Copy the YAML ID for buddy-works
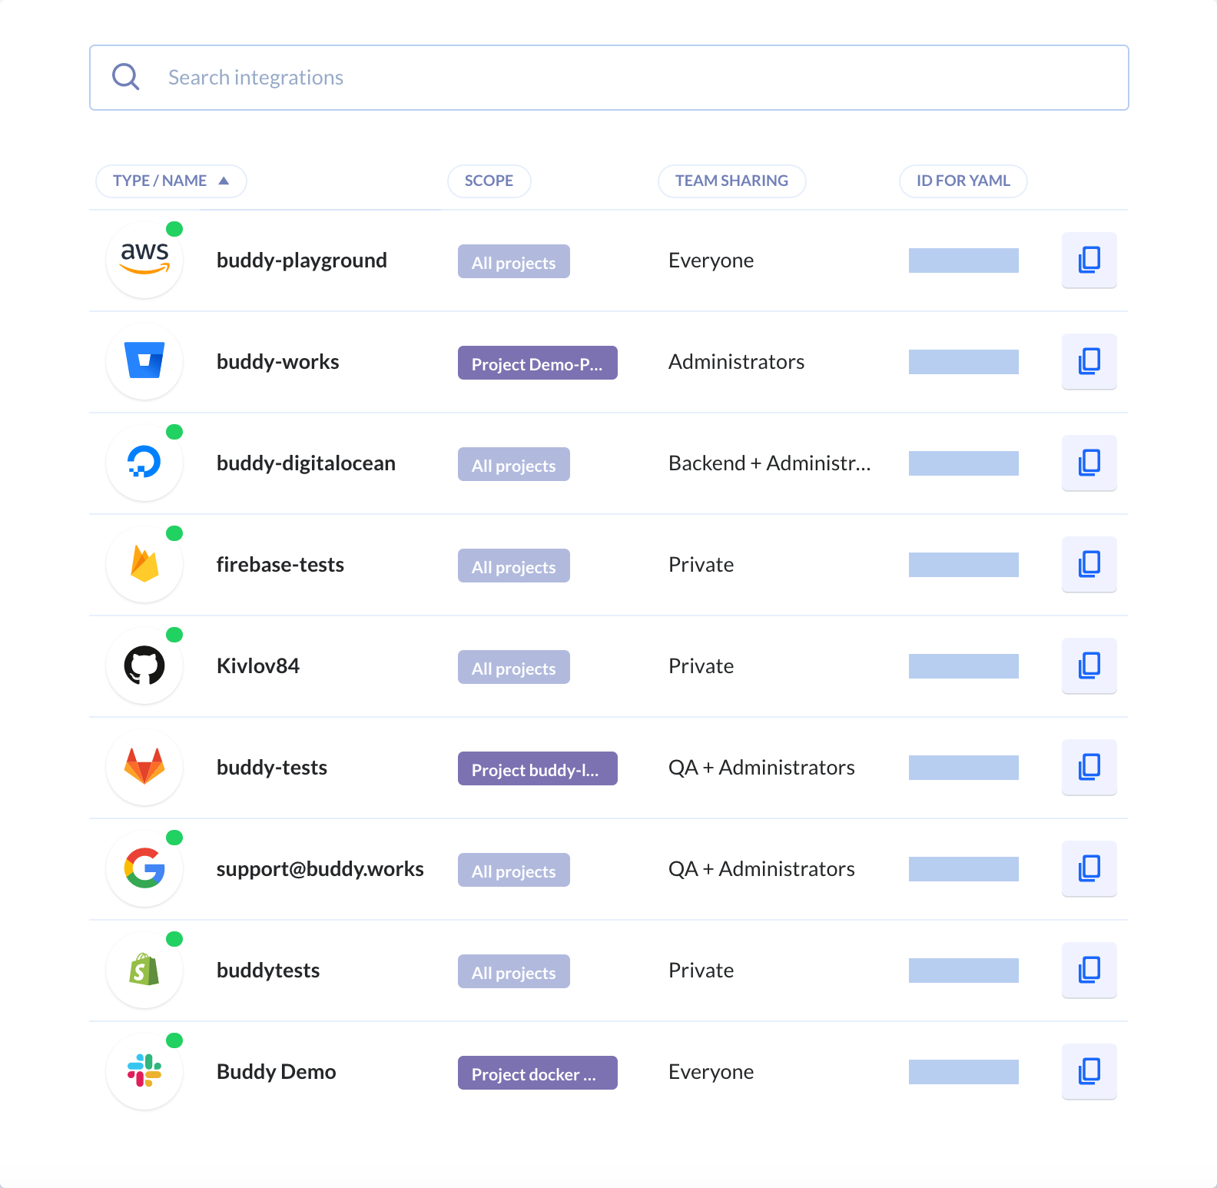The image size is (1217, 1188). point(1089,362)
